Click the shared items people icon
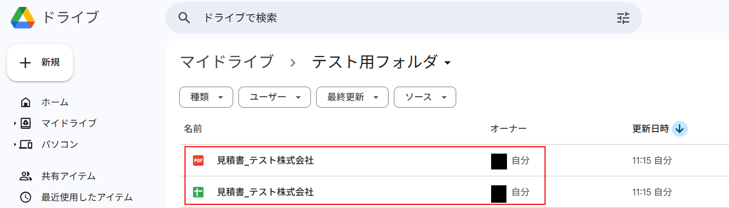This screenshot has width=729, height=208. click(x=25, y=176)
